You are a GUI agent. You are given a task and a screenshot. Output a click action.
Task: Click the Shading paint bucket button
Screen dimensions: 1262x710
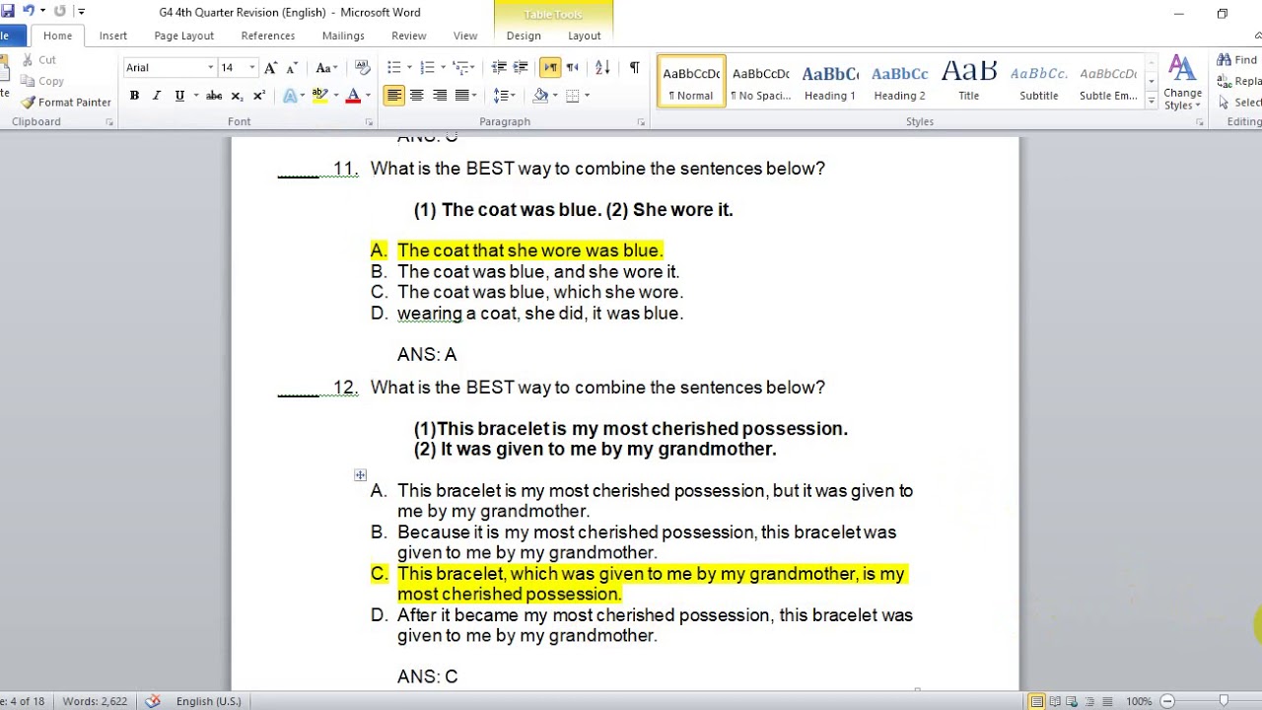540,96
